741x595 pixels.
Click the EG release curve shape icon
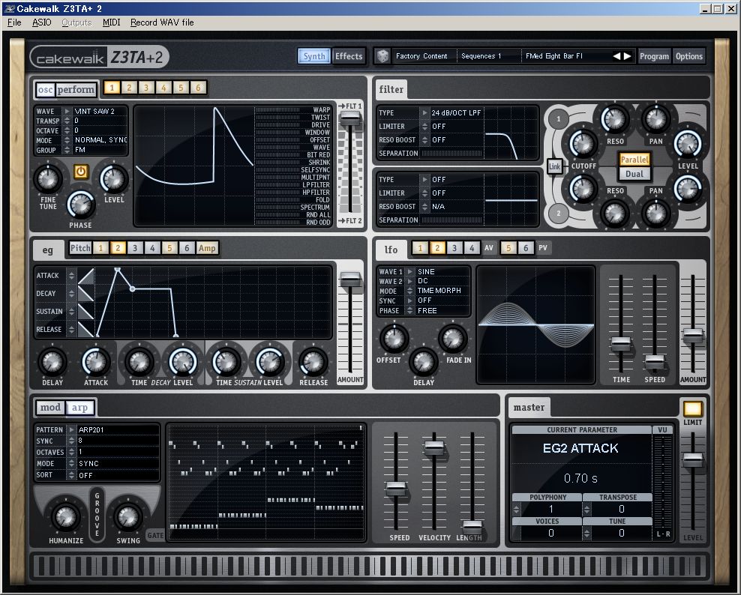(x=86, y=330)
